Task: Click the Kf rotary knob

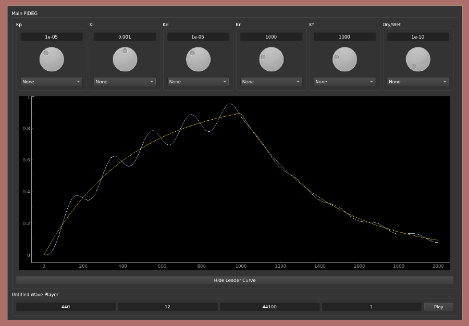Action: [x=344, y=59]
